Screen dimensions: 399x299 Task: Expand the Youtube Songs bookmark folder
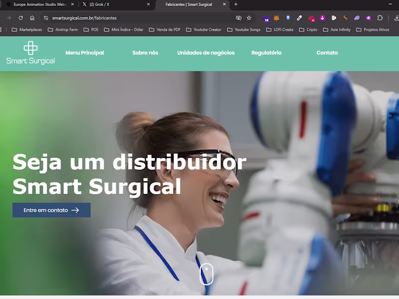tap(244, 30)
